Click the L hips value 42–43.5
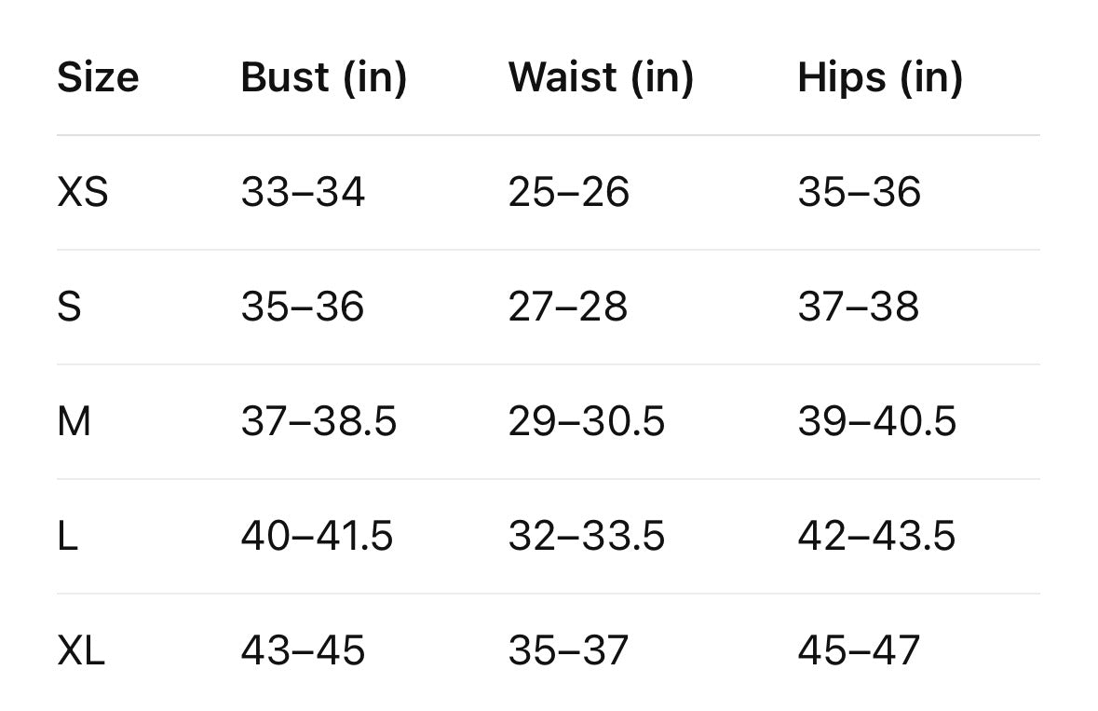 877,536
